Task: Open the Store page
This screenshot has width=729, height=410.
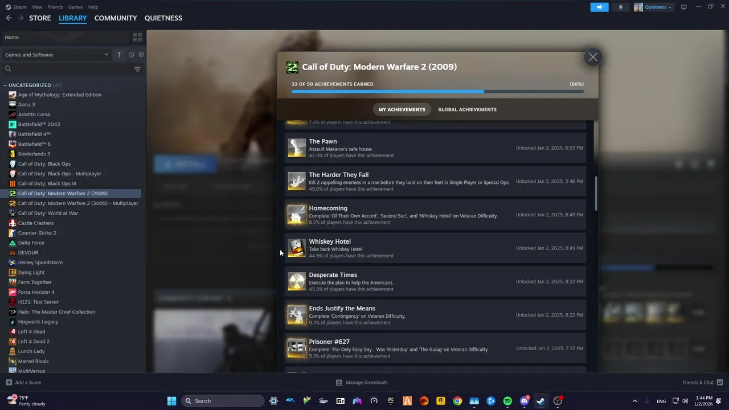Action: 40,18
